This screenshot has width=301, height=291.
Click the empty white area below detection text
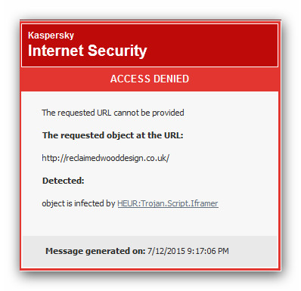(x=150, y=222)
